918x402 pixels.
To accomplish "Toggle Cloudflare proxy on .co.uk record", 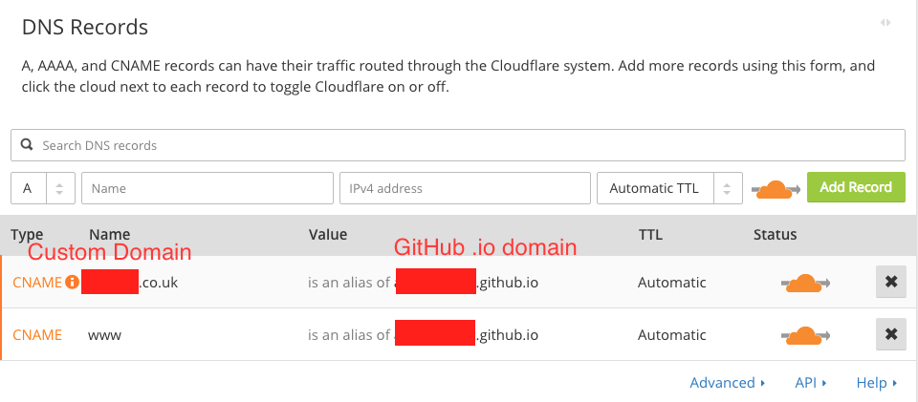I will (x=805, y=283).
